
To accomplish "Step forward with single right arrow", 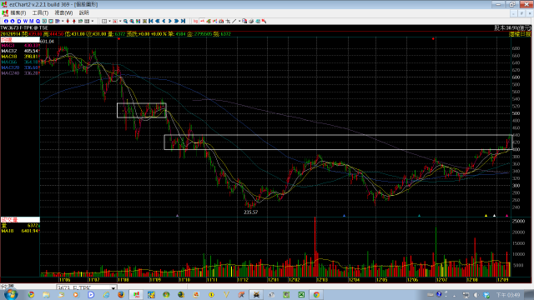I will (x=170, y=21).
